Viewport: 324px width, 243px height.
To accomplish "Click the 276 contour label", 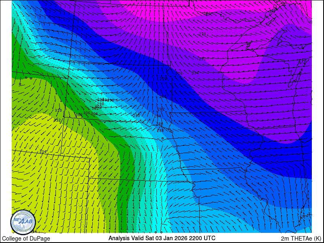I will (179, 74).
